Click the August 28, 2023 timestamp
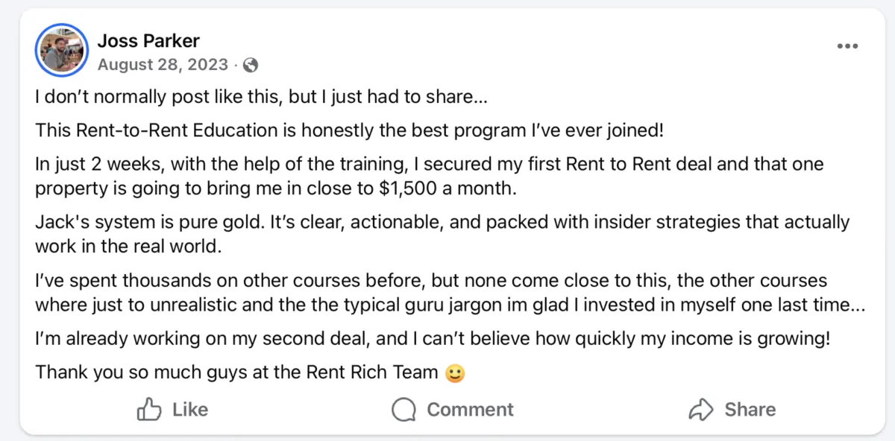This screenshot has height=441, width=895. coord(163,65)
